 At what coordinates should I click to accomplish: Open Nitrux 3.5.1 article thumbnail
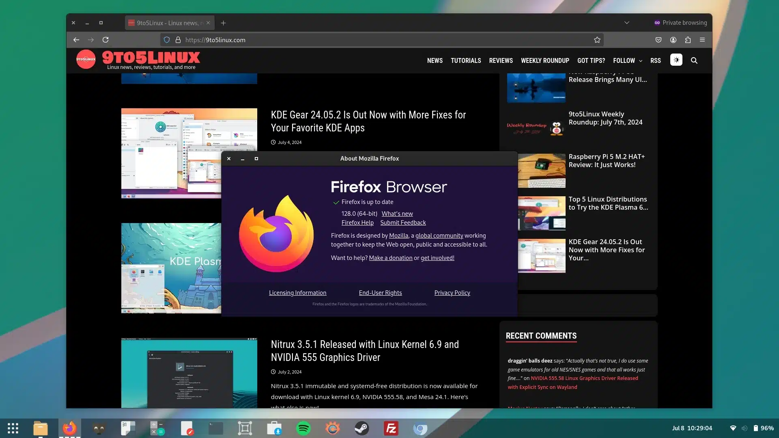189,373
